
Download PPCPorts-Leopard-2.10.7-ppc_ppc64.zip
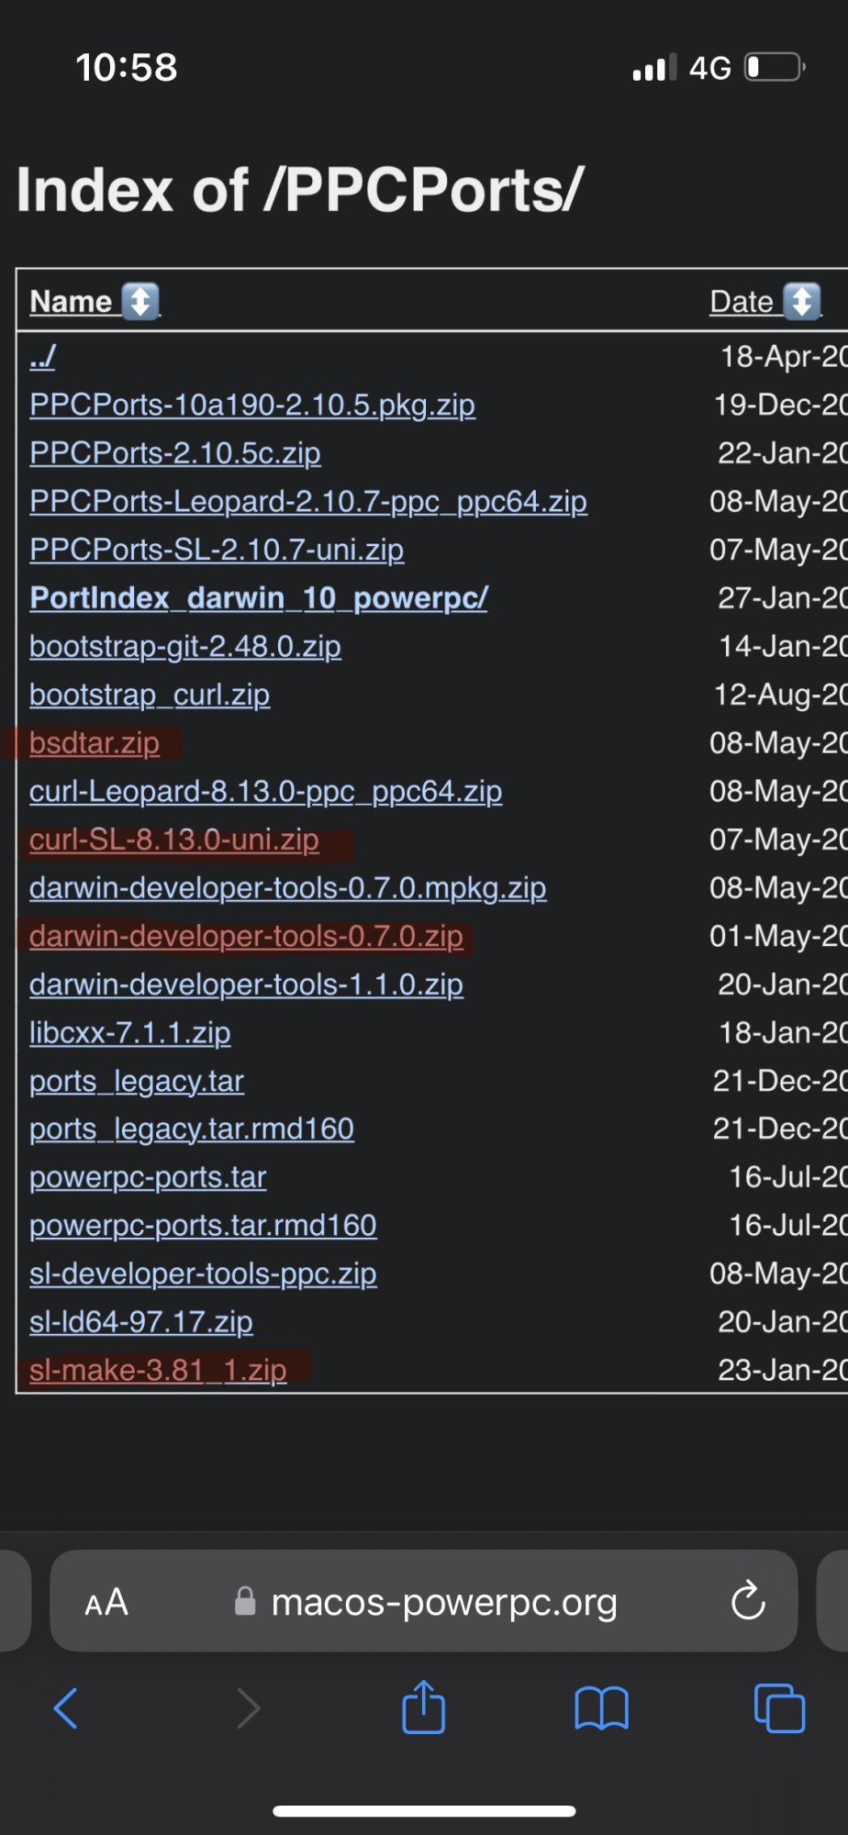308,502
